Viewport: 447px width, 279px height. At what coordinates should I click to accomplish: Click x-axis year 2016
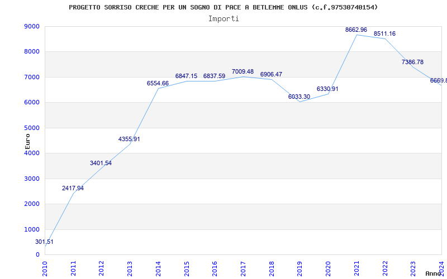click(x=215, y=268)
